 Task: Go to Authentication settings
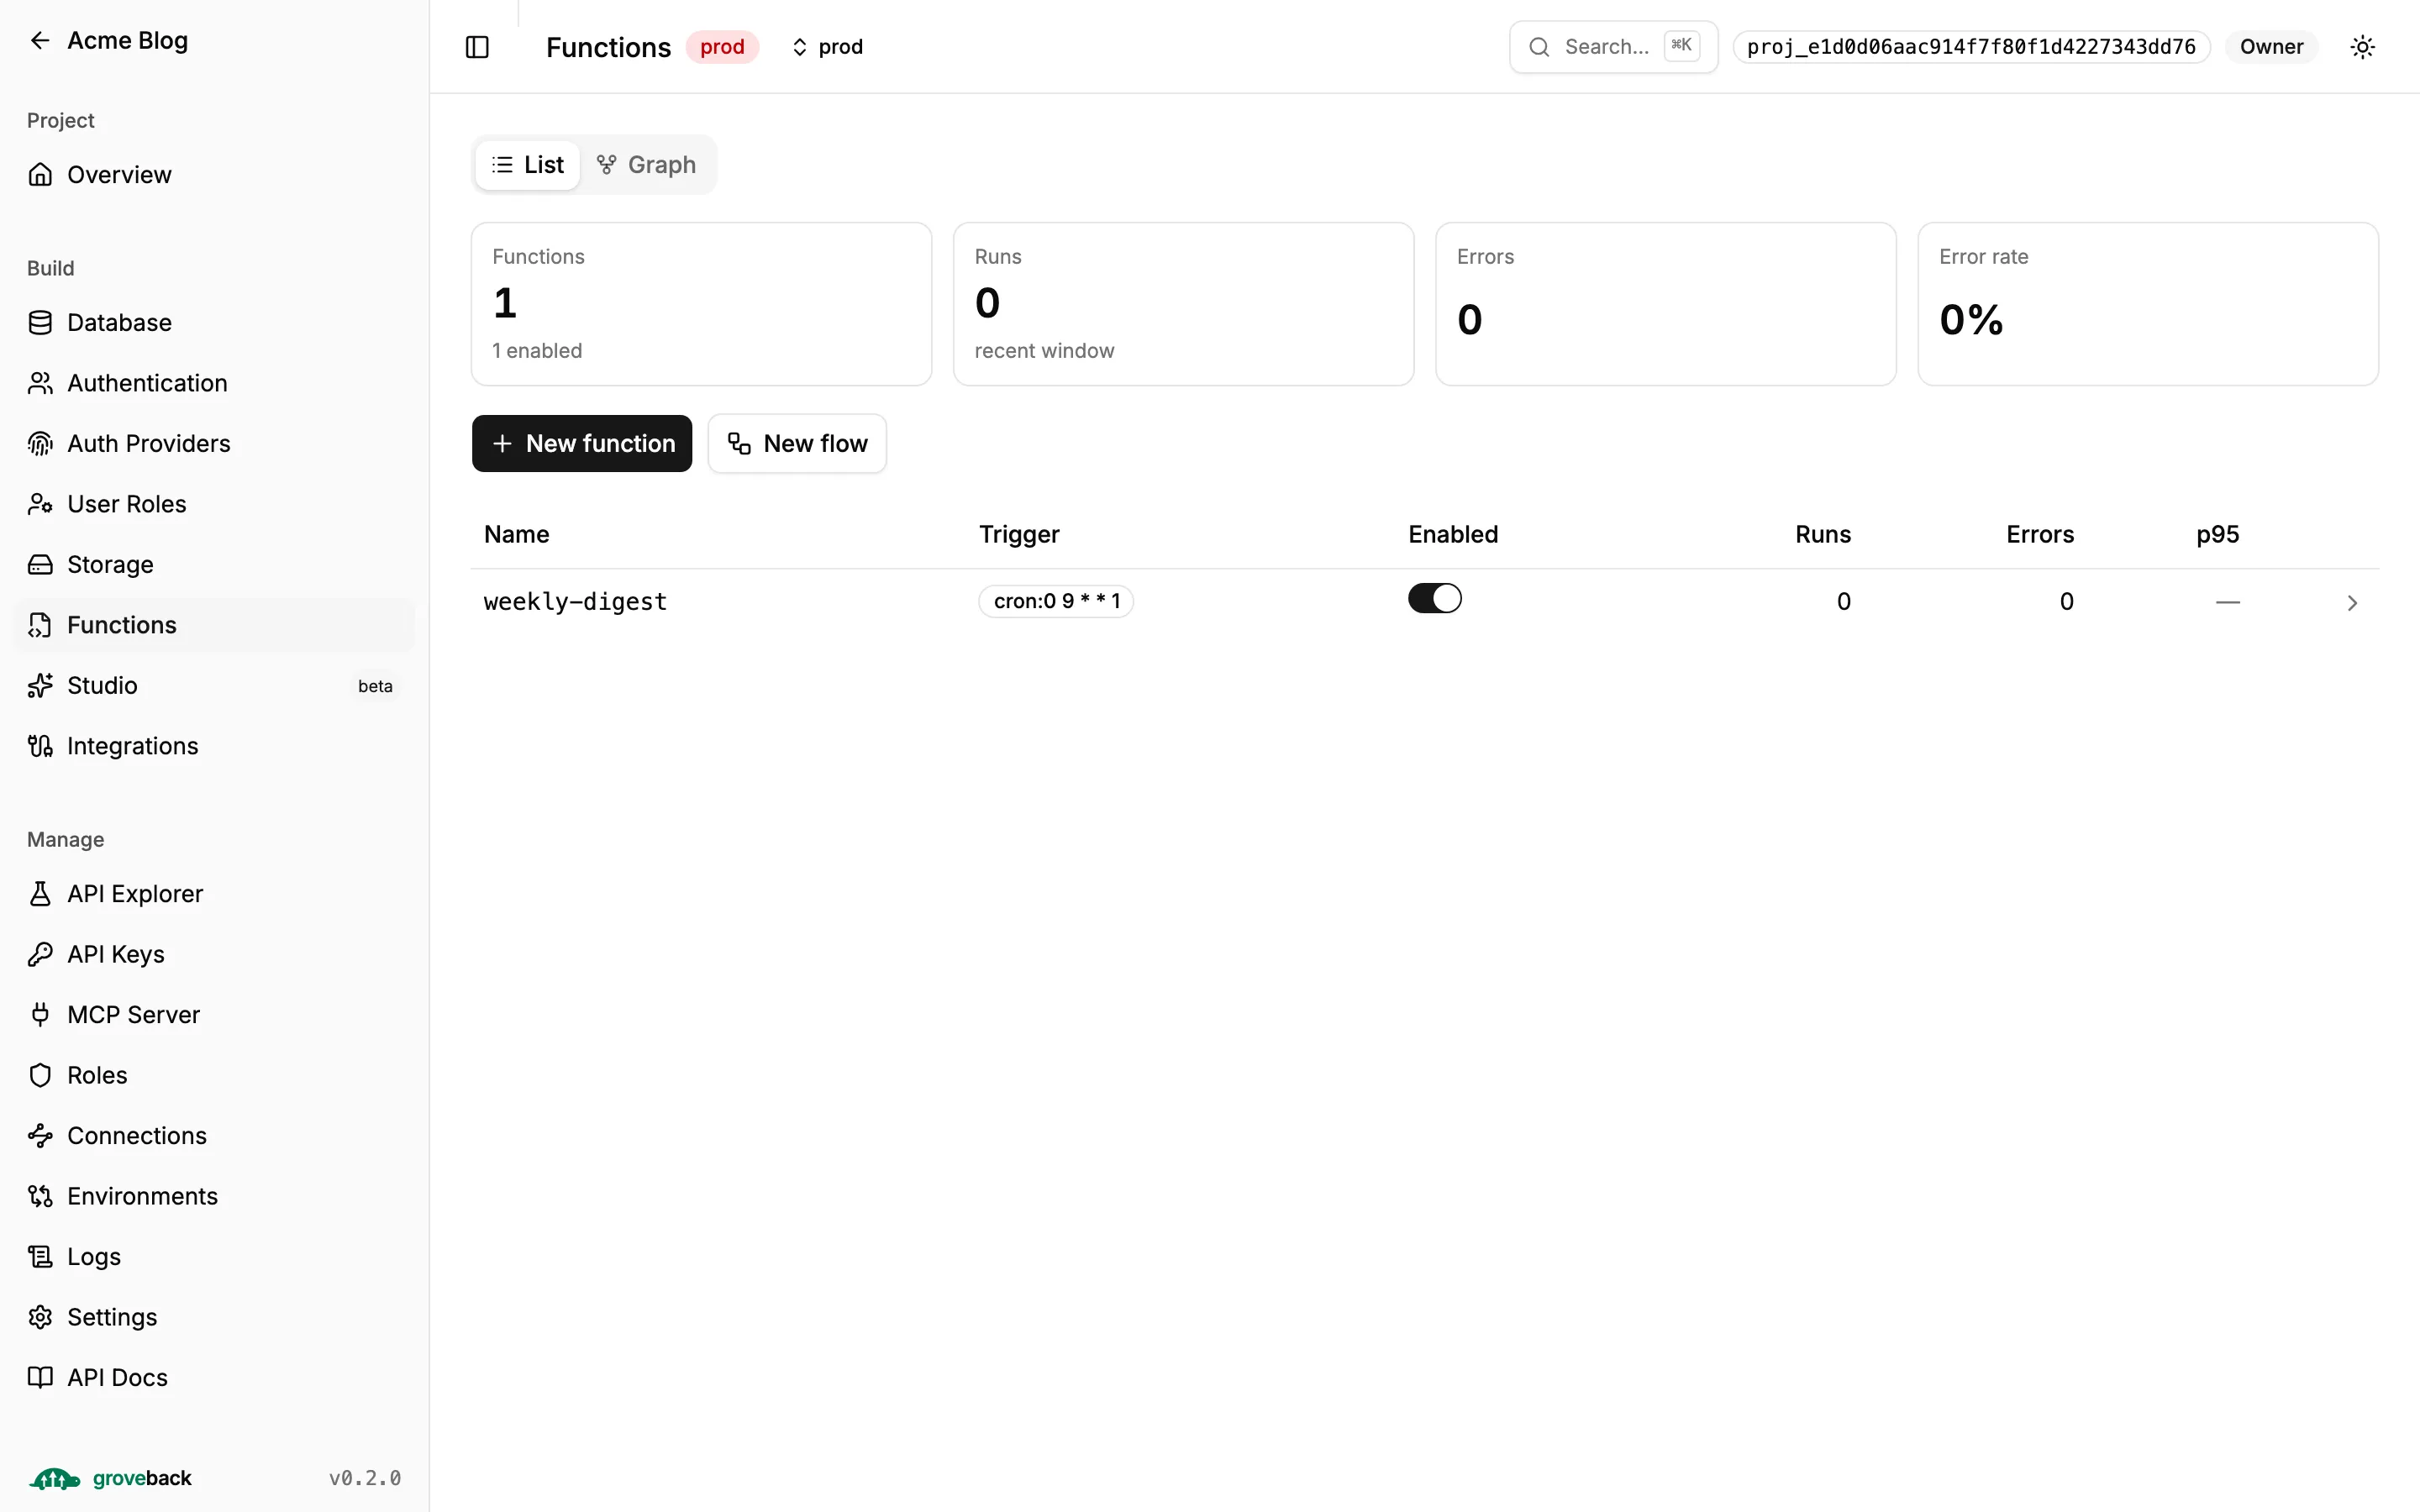point(214,383)
